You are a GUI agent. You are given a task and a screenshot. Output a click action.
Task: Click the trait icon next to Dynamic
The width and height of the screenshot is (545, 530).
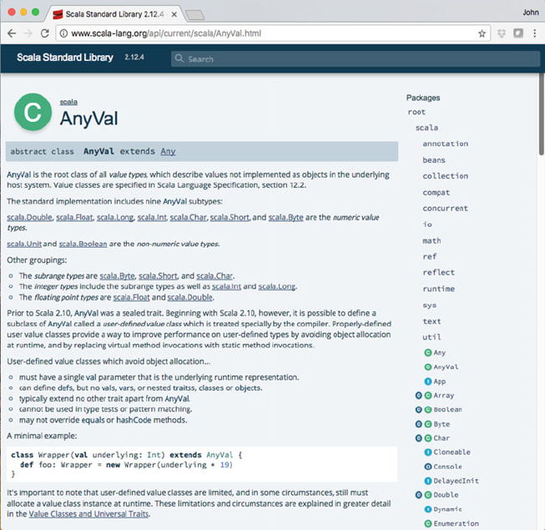(428, 509)
